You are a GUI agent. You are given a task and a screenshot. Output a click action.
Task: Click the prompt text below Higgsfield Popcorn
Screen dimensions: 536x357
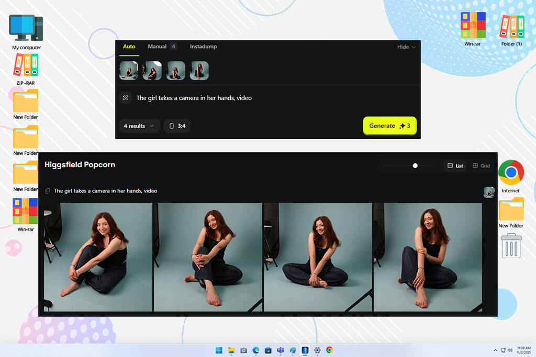point(106,191)
